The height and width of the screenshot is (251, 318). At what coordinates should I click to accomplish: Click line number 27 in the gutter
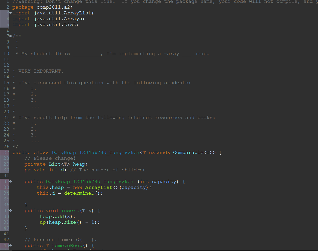pos(6,152)
